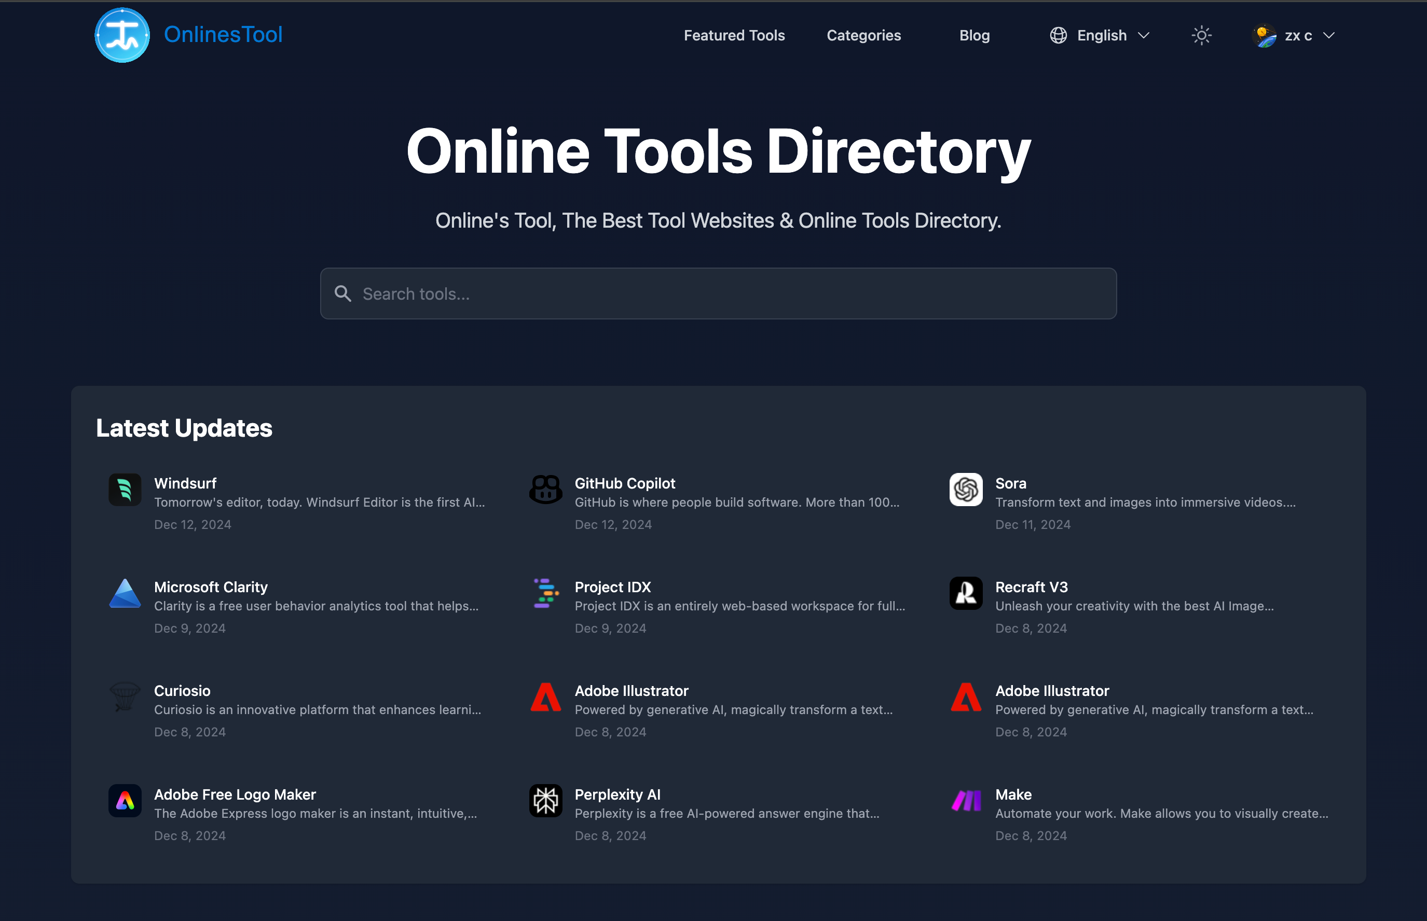Click "The Adobe Express logo maker" description

[x=315, y=813]
